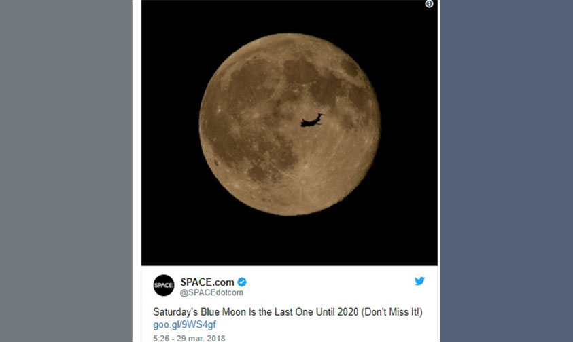Click the airplane silhouette on the moon
This screenshot has width=573, height=342.
312,121
